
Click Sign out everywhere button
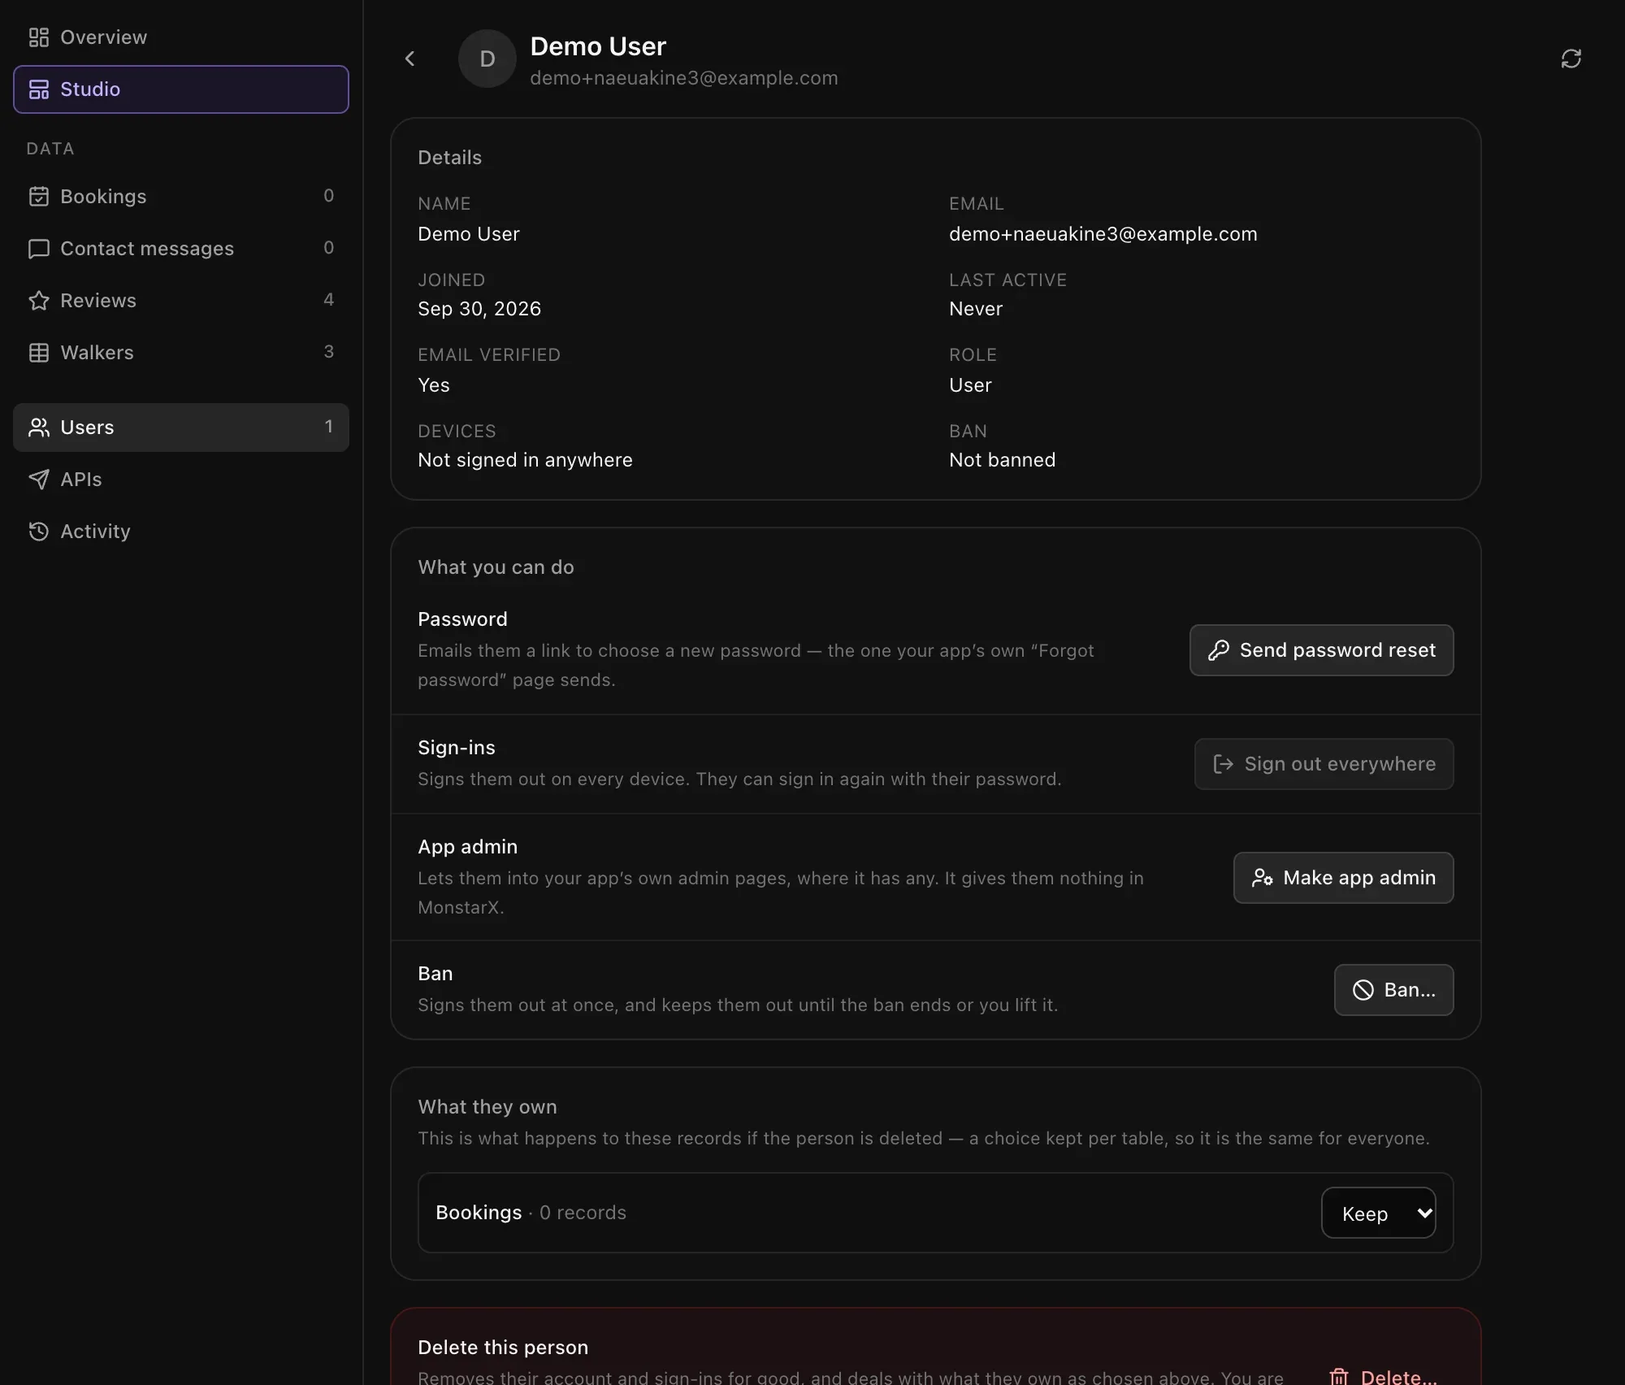[1324, 764]
